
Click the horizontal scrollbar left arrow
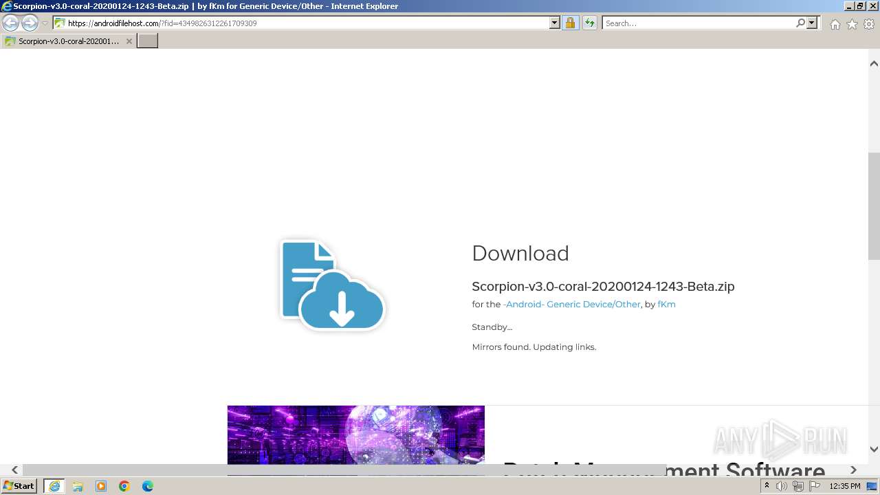(14, 470)
